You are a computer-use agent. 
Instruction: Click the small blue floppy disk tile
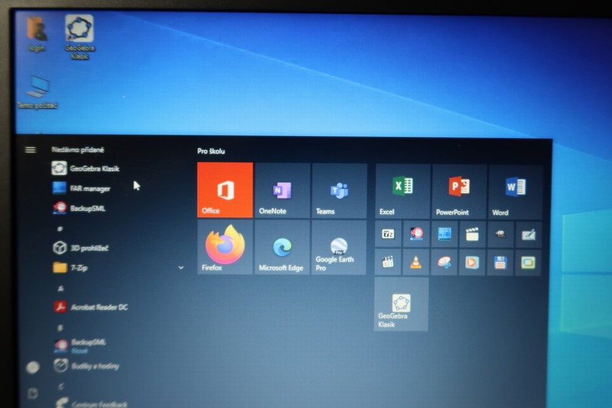tap(500, 262)
